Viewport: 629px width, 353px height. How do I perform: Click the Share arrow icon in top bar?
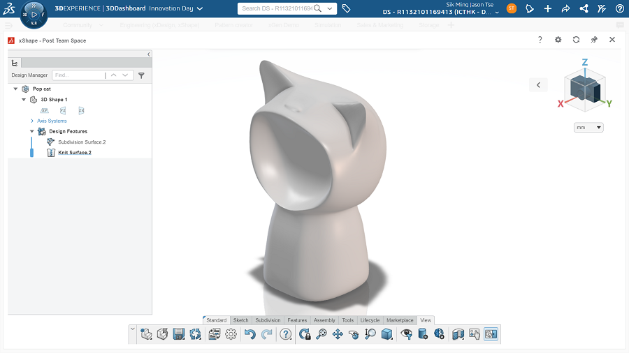click(566, 8)
